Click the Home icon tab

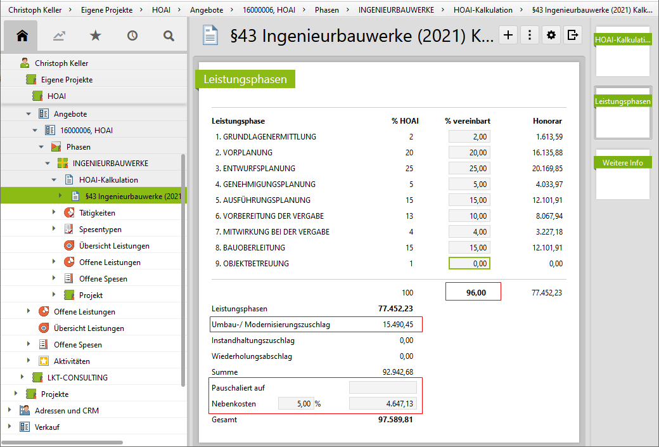click(22, 36)
